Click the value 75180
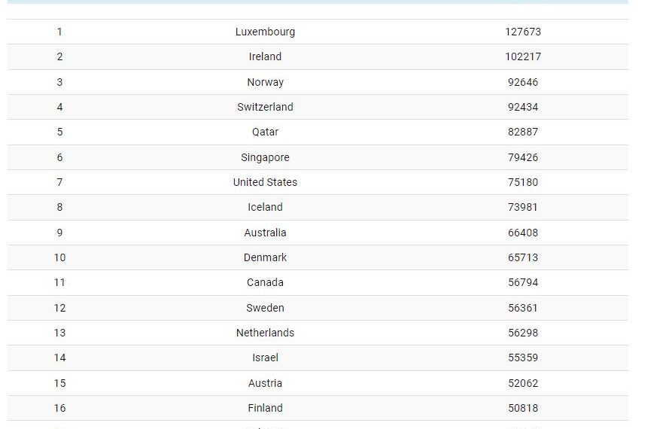 pos(523,182)
